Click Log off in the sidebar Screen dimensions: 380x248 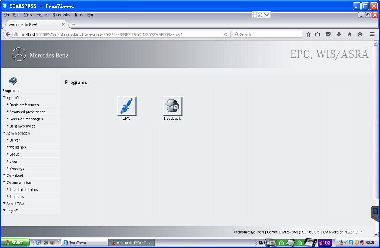click(x=12, y=211)
